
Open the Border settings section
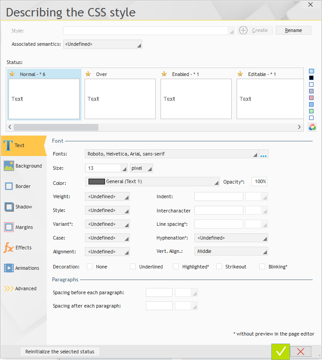click(23, 186)
